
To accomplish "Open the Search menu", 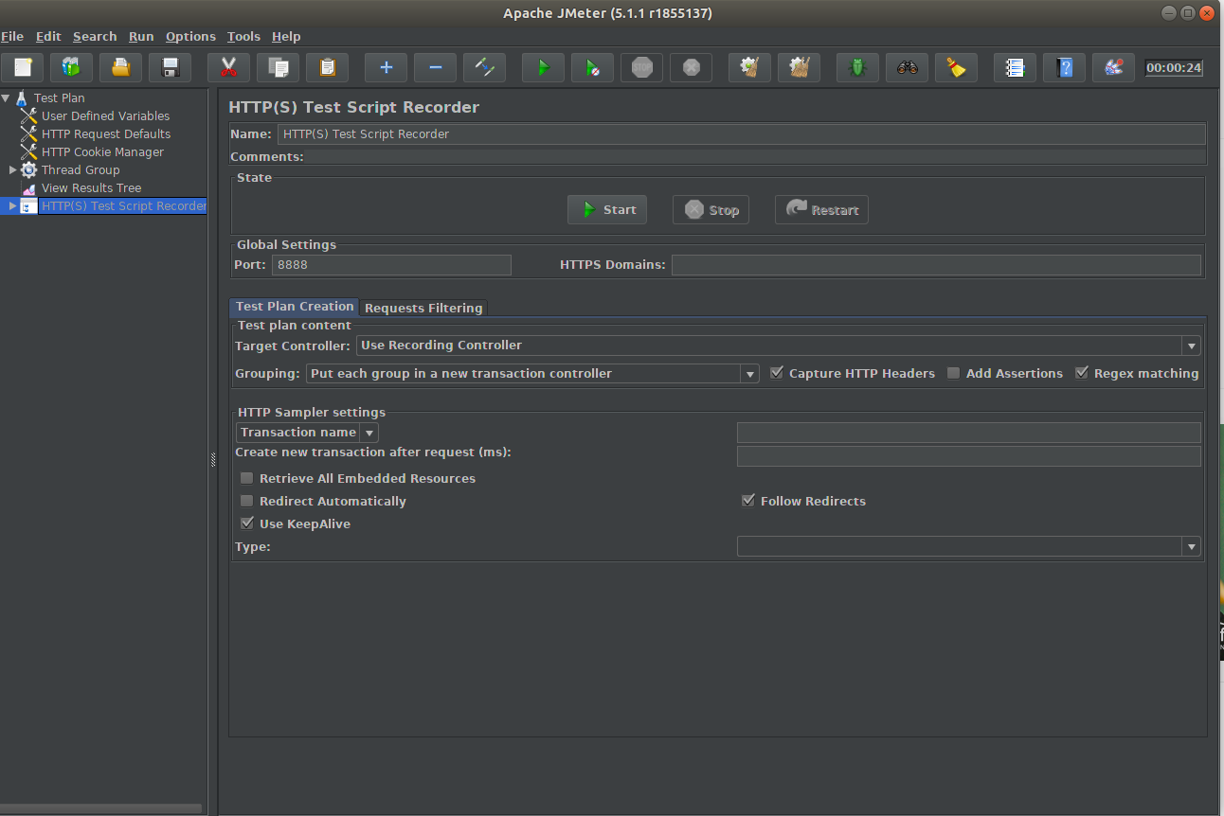I will (95, 36).
